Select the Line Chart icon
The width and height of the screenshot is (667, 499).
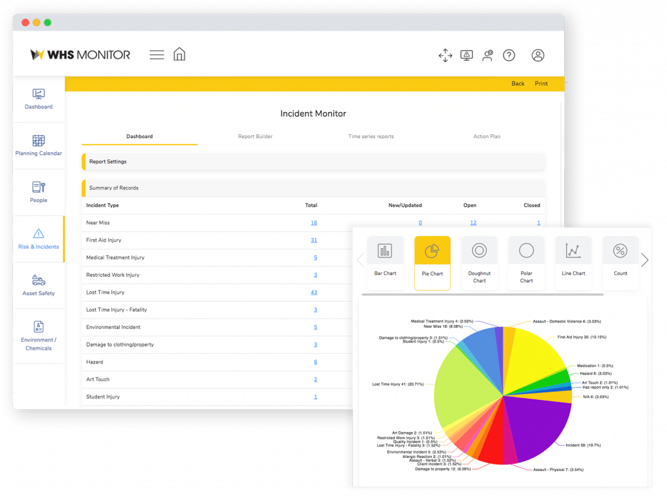tap(573, 250)
